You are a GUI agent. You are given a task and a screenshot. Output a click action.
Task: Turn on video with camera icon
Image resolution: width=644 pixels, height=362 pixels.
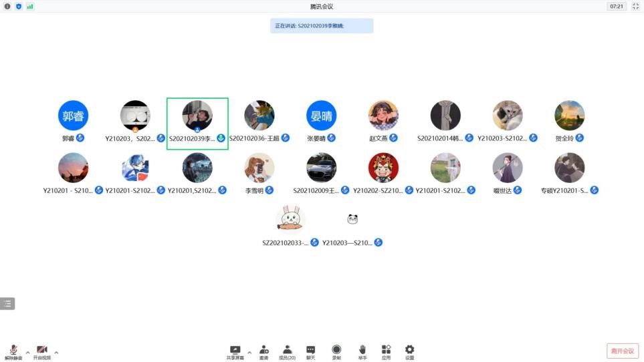[41, 350]
